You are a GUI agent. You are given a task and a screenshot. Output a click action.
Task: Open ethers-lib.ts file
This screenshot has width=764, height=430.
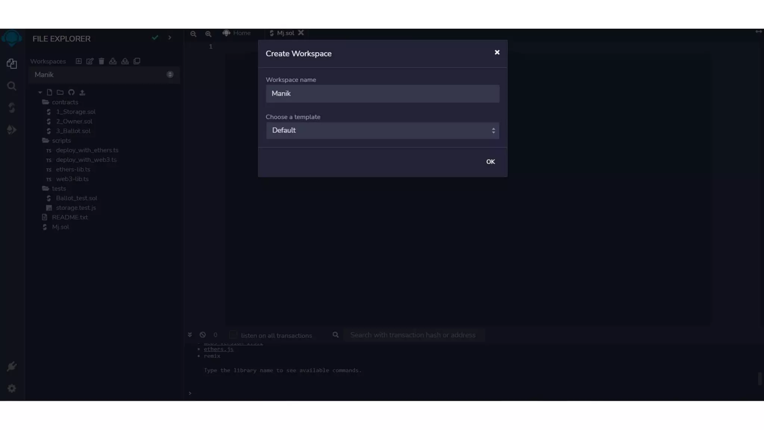[x=73, y=169]
